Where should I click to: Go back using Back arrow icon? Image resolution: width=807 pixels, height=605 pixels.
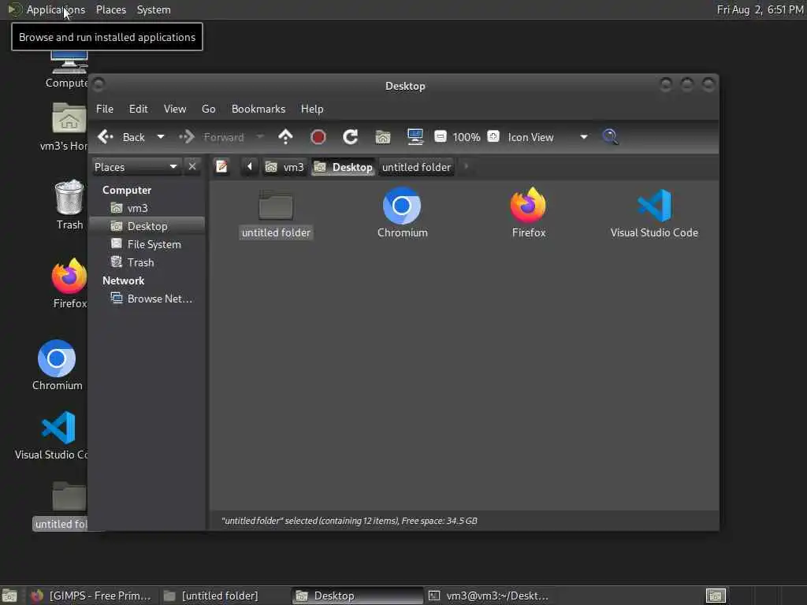tap(106, 137)
